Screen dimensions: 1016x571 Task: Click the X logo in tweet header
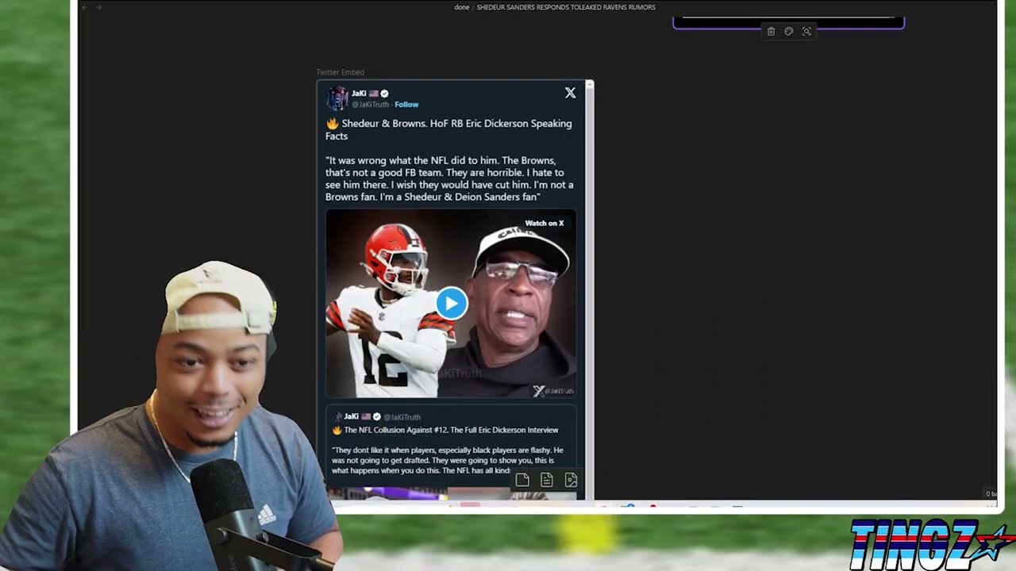pos(570,93)
